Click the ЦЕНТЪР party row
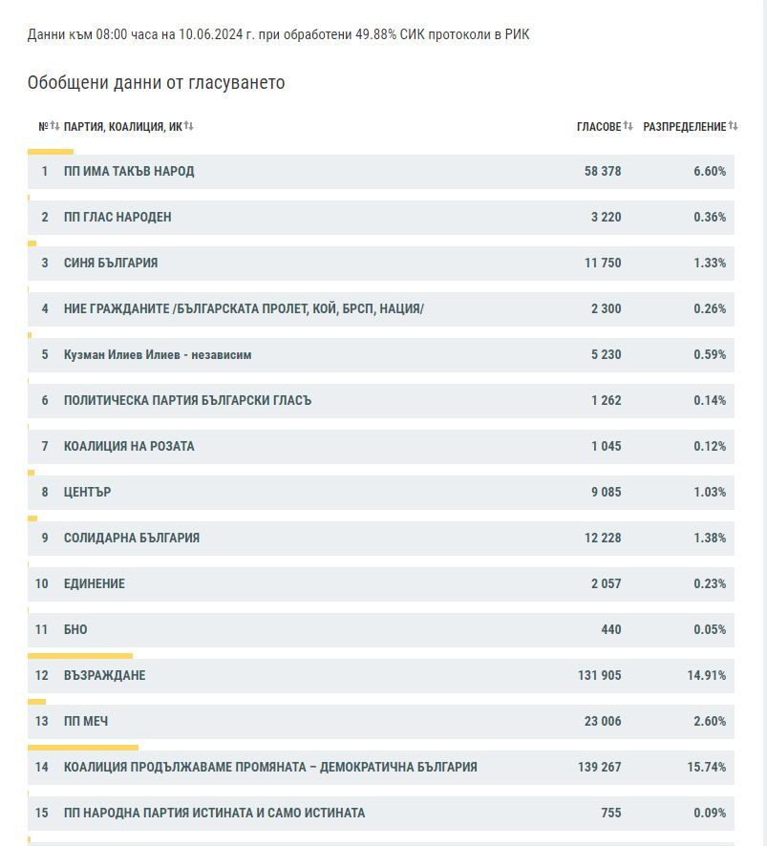 click(x=381, y=493)
